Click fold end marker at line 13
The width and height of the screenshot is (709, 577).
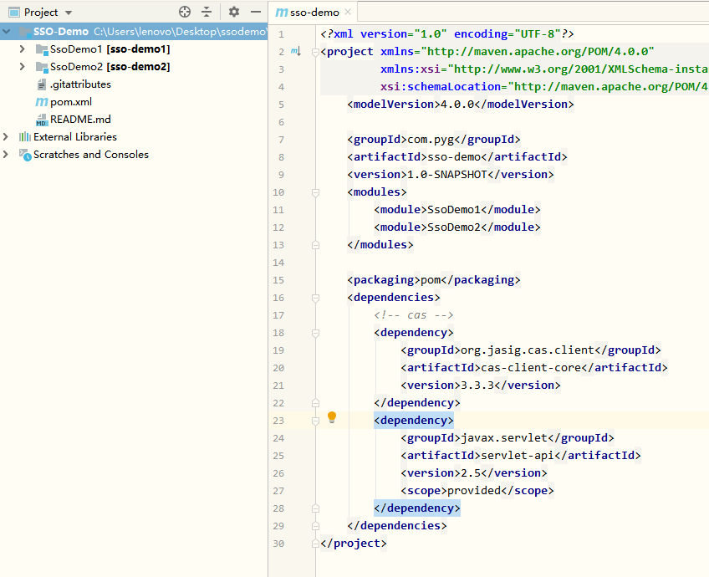(315, 245)
